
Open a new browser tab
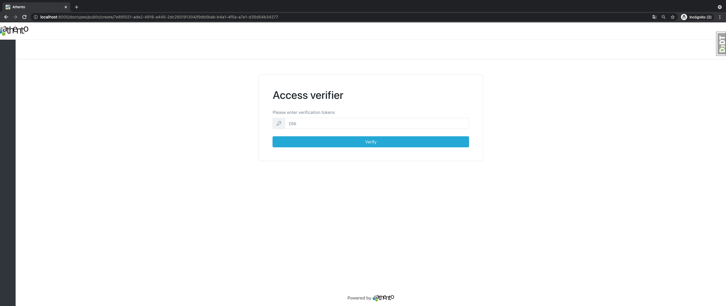[77, 7]
